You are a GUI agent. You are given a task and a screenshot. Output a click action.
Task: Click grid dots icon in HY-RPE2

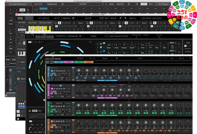click(28, 36)
